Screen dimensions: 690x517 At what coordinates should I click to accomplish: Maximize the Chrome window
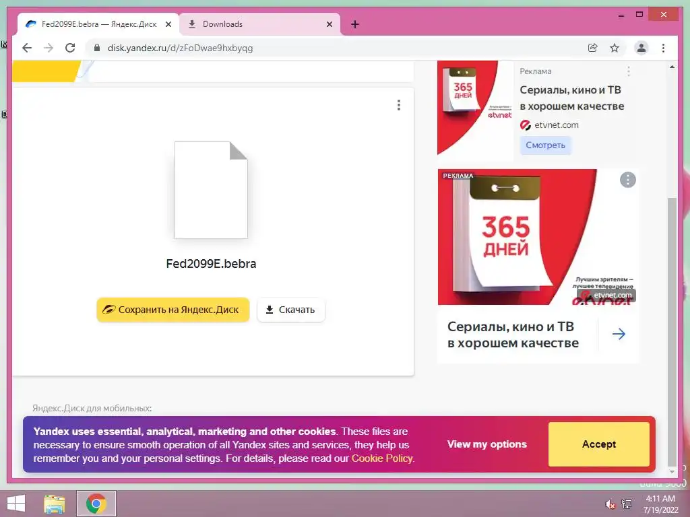pyautogui.click(x=639, y=15)
